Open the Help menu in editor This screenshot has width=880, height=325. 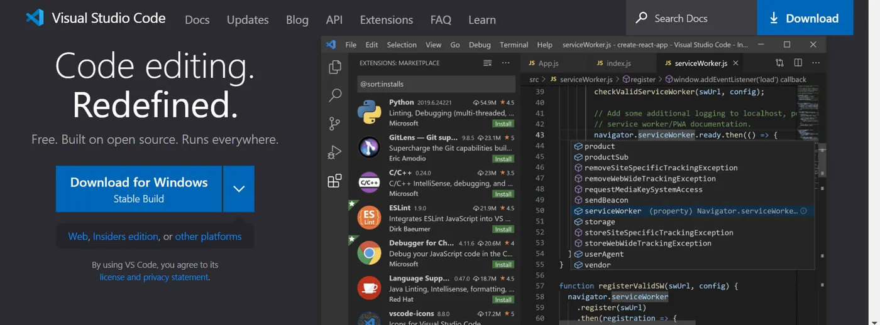coord(545,45)
